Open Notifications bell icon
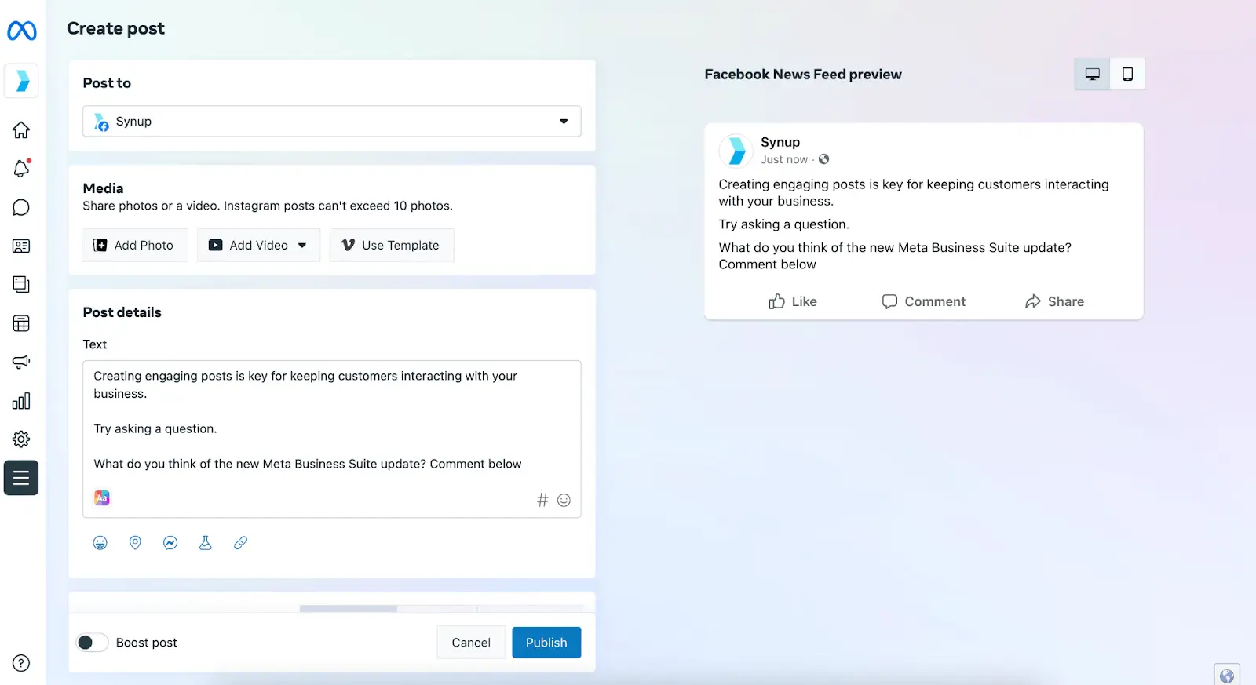 [x=21, y=168]
